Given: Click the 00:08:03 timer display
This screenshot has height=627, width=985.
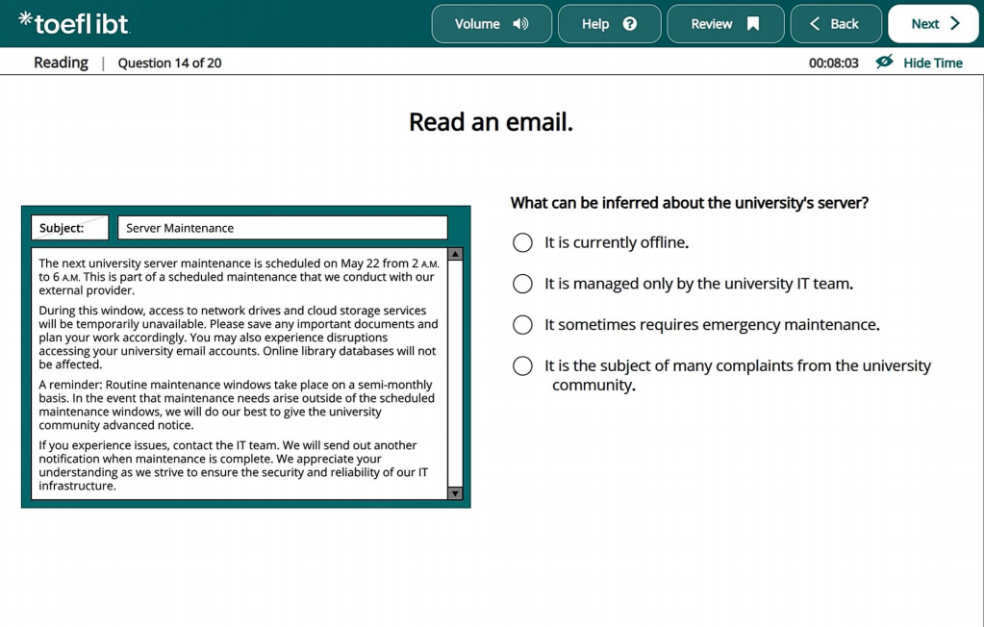Looking at the screenshot, I should (834, 63).
